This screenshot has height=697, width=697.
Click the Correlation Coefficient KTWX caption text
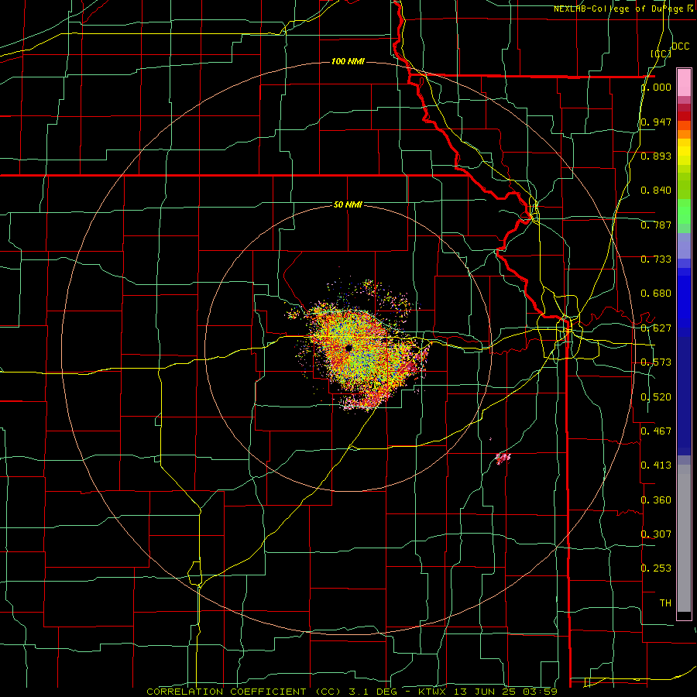point(352,692)
